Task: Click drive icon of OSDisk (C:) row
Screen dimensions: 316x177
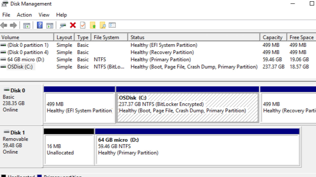Action: (3, 67)
